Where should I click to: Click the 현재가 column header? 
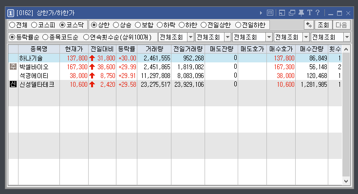coord(74,49)
